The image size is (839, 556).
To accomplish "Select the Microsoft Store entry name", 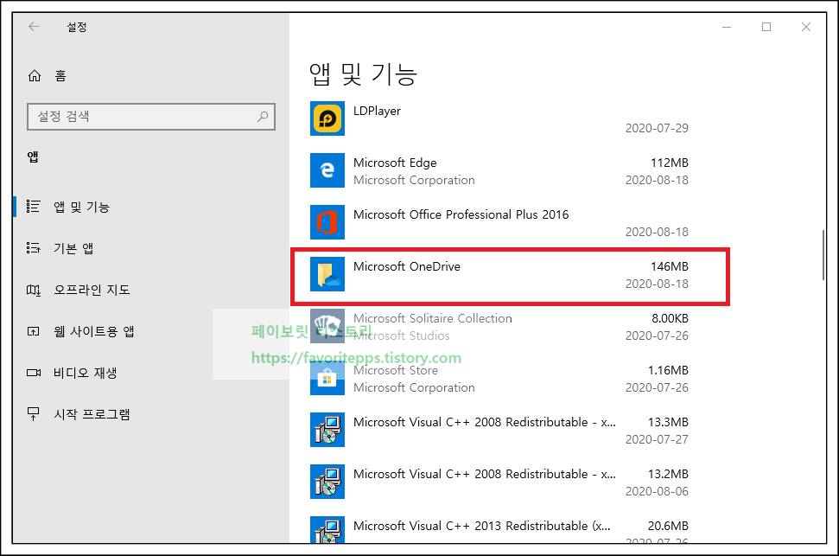I will (396, 371).
